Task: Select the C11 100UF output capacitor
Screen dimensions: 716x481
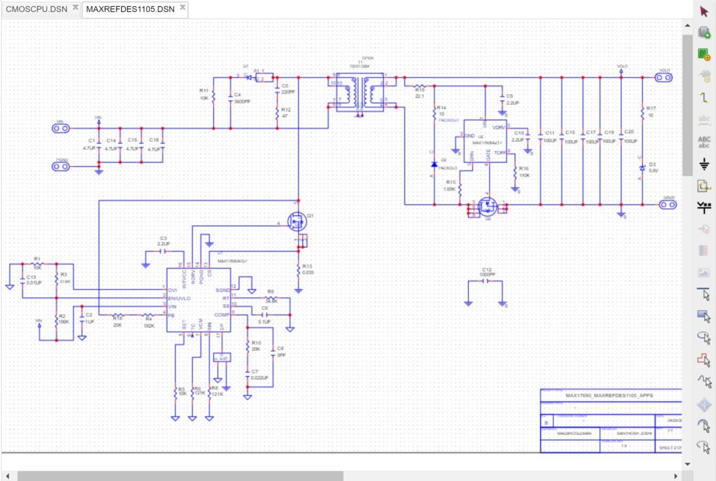Action: point(541,136)
